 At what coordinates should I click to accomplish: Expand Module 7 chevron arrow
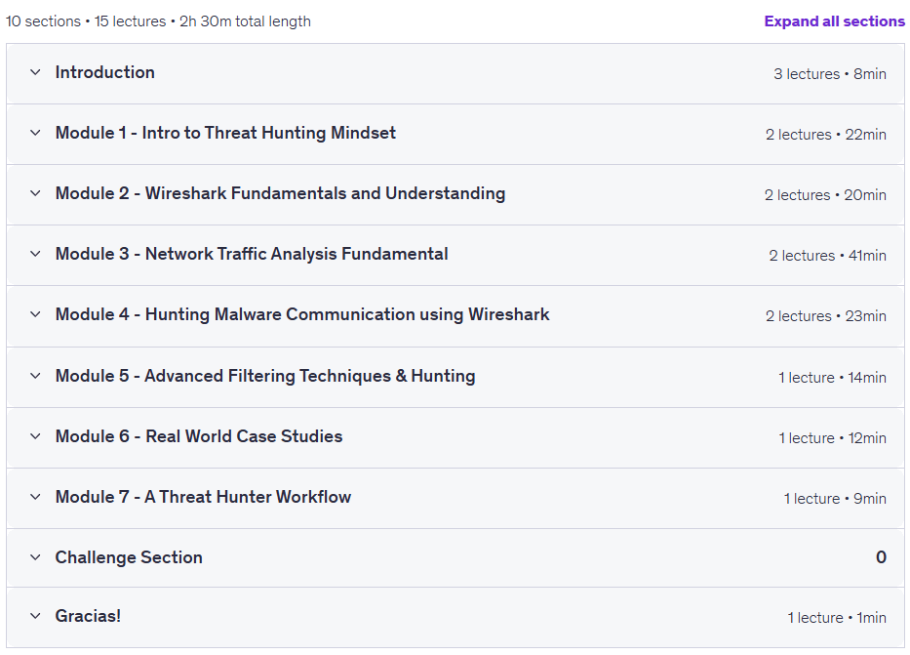[35, 497]
